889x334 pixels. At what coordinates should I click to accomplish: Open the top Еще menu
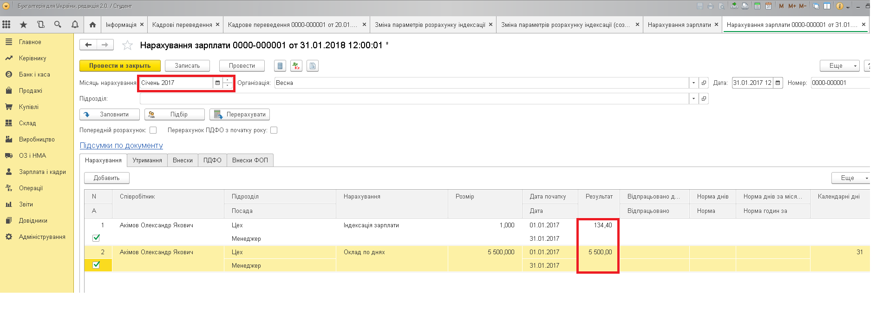click(x=840, y=66)
